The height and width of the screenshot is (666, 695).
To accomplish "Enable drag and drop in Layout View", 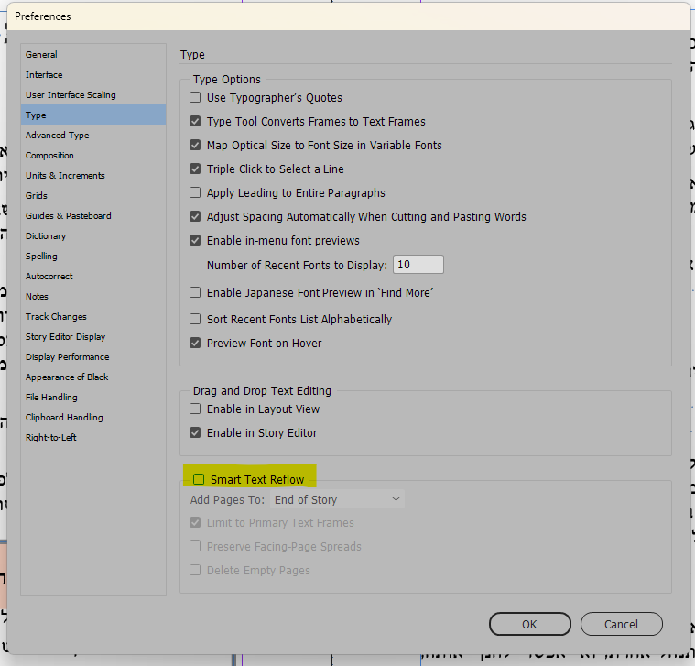I will [195, 409].
